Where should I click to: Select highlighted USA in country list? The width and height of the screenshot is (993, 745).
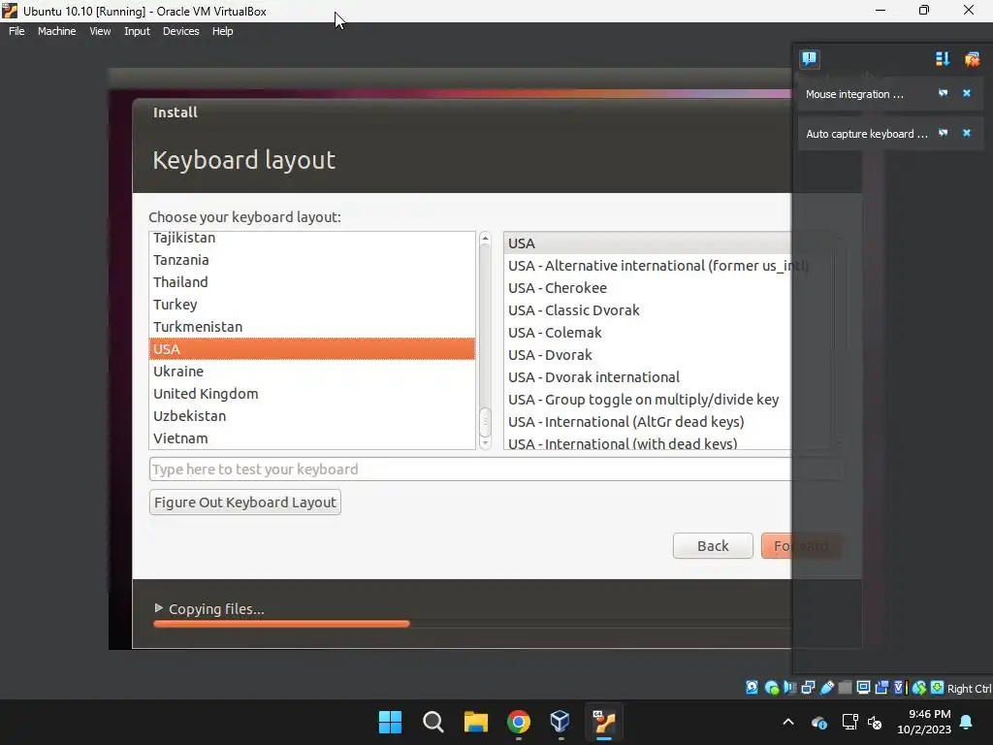click(x=312, y=349)
